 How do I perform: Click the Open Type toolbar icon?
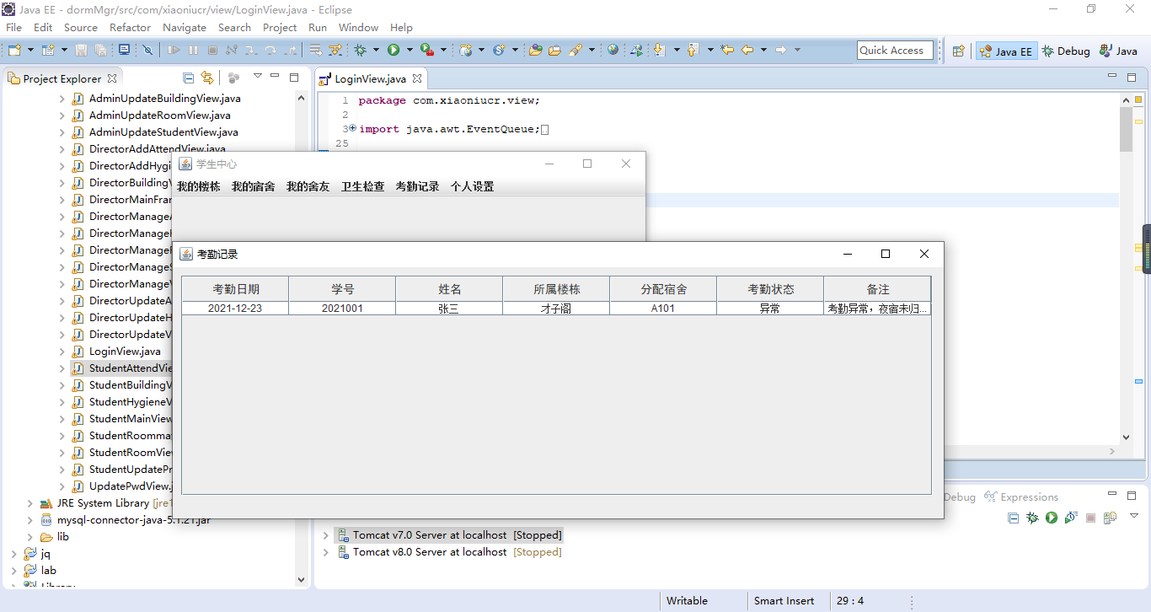click(535, 51)
